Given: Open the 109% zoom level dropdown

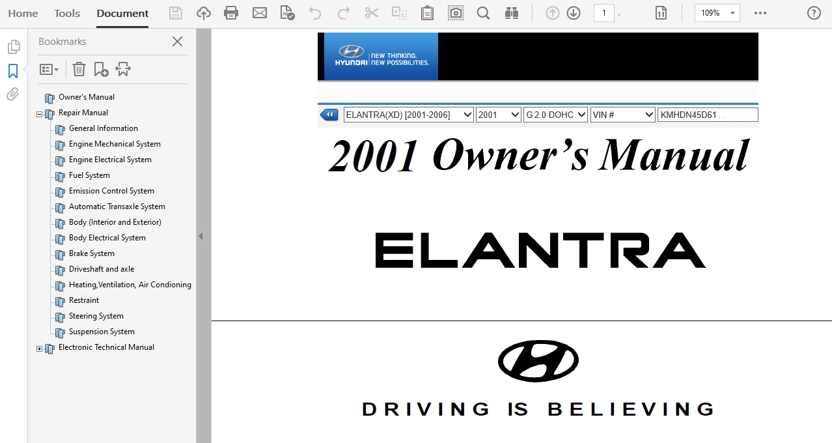Looking at the screenshot, I should 717,13.
